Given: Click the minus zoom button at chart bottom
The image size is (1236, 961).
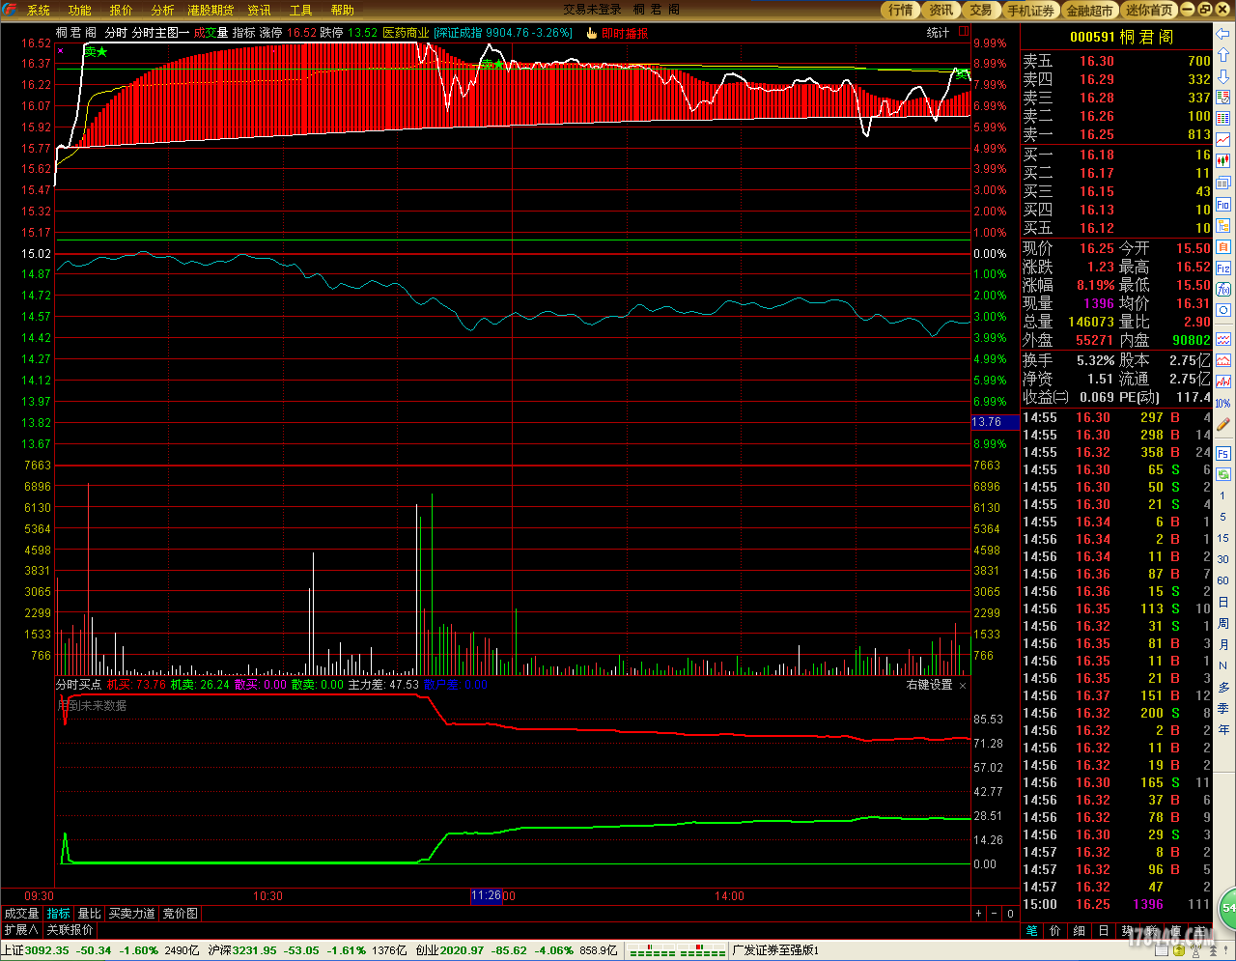Looking at the screenshot, I should coord(995,913).
